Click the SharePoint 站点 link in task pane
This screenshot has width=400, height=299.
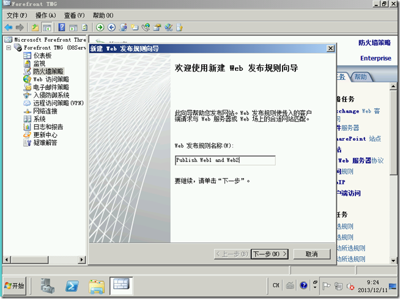coord(359,139)
